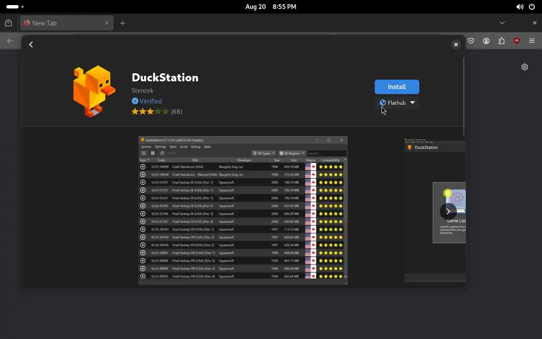Click the DuckStation app title text
Viewport: 542px width, 339px height.
click(165, 77)
